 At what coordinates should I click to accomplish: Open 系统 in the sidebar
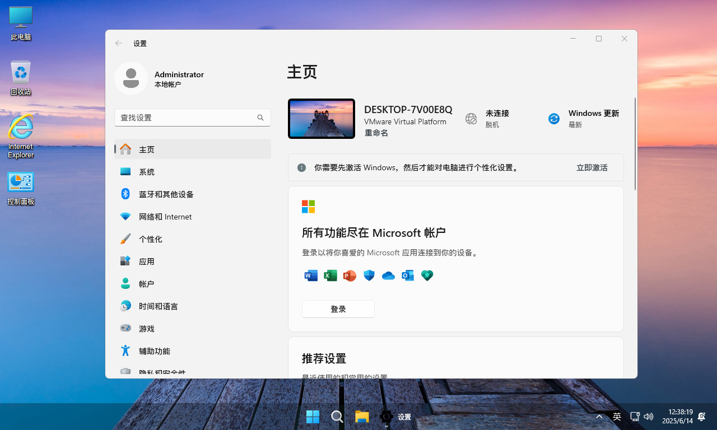[x=193, y=172]
